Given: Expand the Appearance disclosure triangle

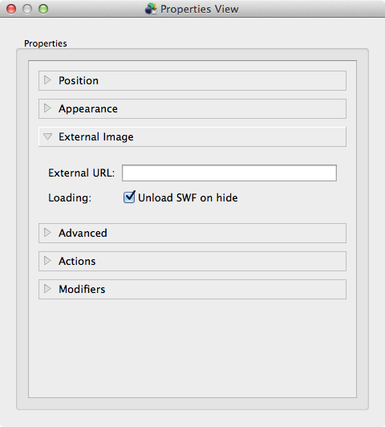Looking at the screenshot, I should pos(47,108).
